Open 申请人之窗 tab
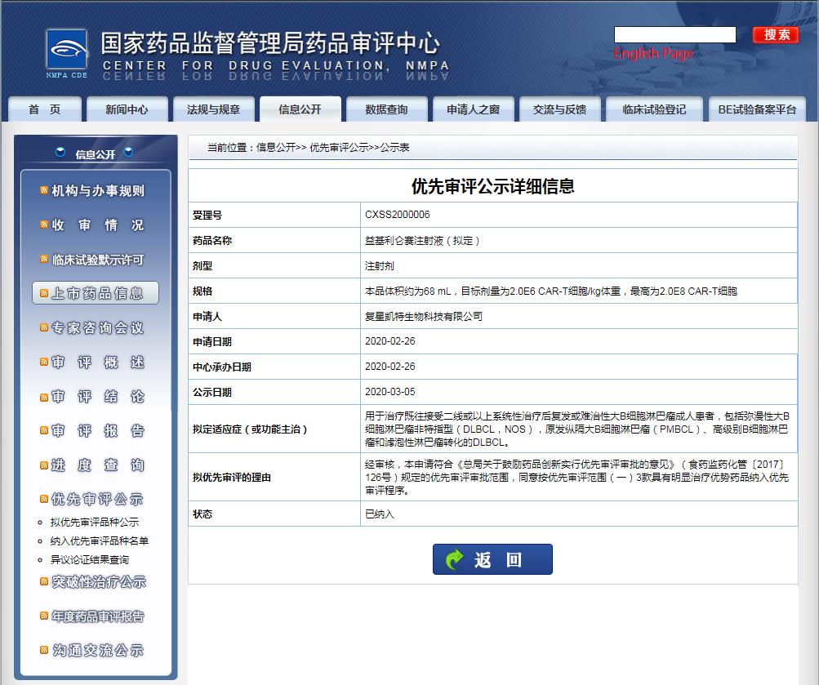 472,108
